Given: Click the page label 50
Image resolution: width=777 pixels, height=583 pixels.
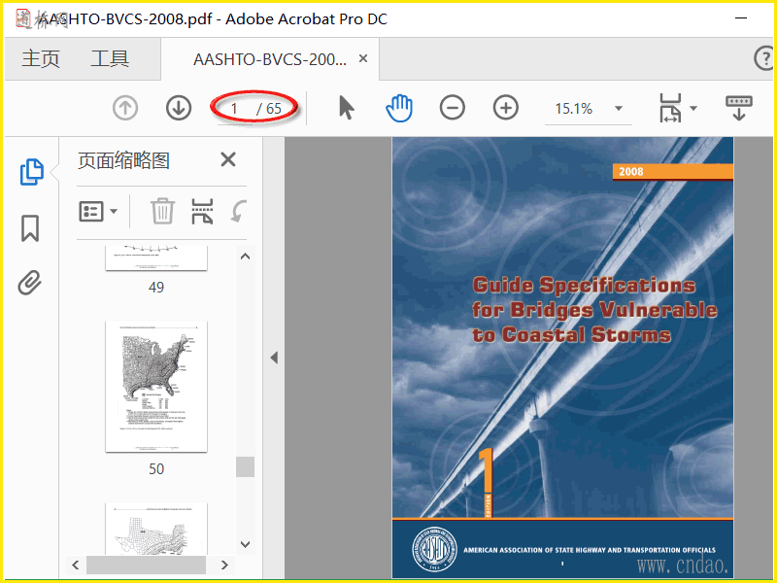Looking at the screenshot, I should pyautogui.click(x=156, y=469).
